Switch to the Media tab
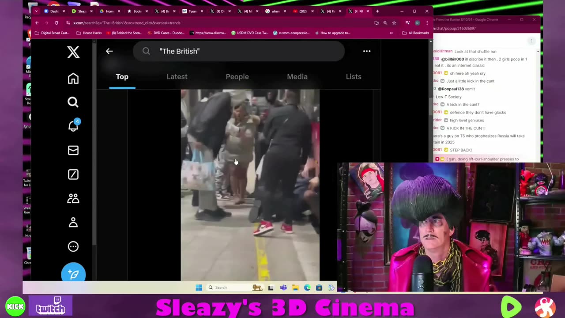This screenshot has width=565, height=318. click(297, 77)
